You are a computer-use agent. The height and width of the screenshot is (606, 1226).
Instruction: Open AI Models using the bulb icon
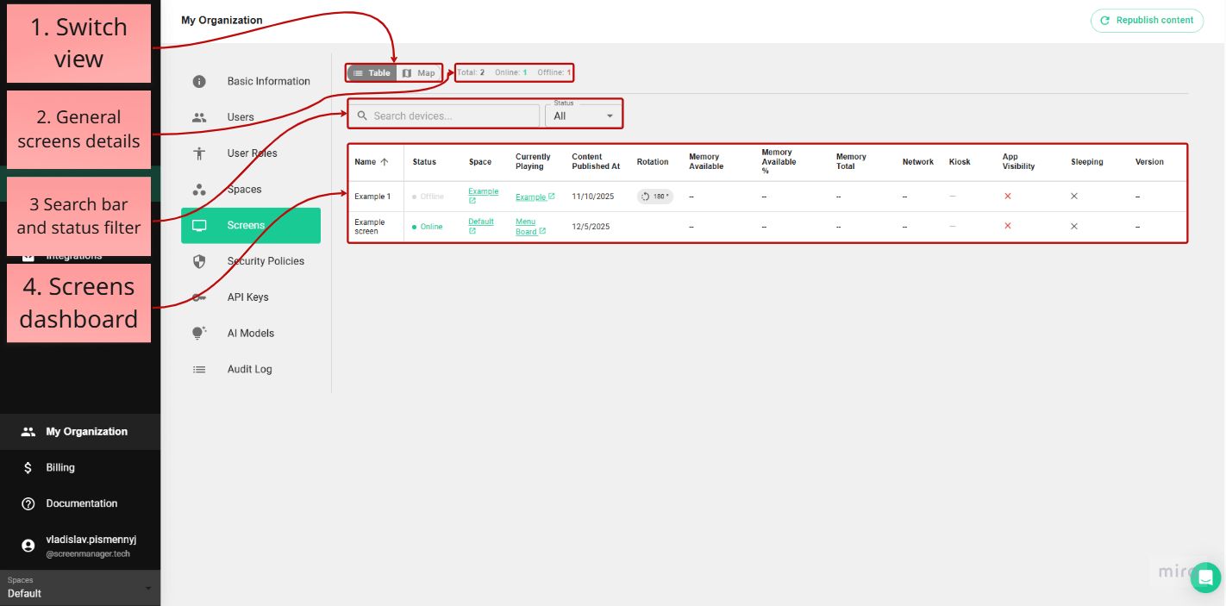click(199, 333)
